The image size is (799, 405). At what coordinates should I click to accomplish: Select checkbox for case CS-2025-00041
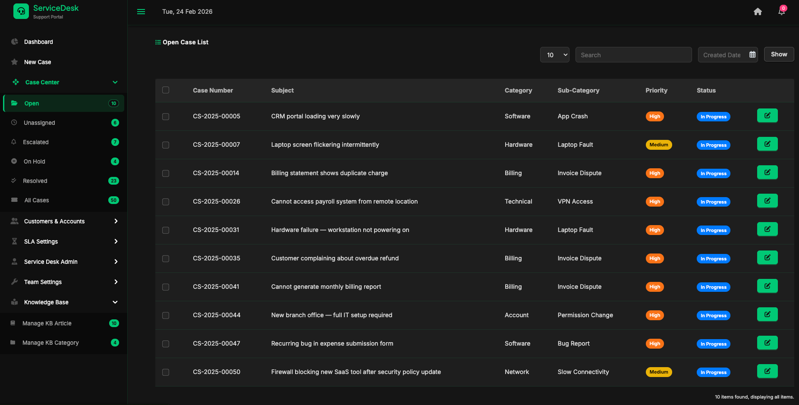click(166, 287)
